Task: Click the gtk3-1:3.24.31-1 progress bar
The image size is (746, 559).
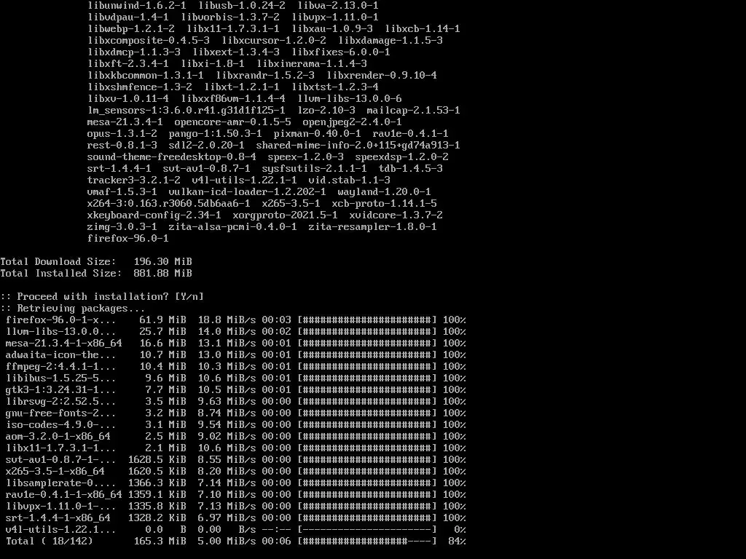Action: pos(367,390)
